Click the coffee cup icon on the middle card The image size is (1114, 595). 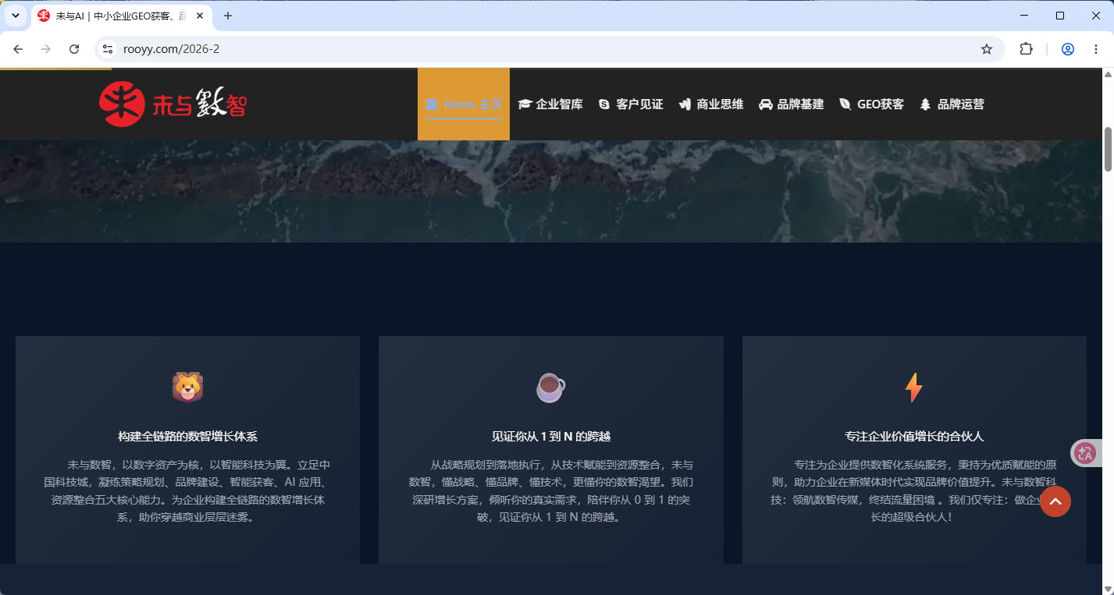(x=550, y=388)
